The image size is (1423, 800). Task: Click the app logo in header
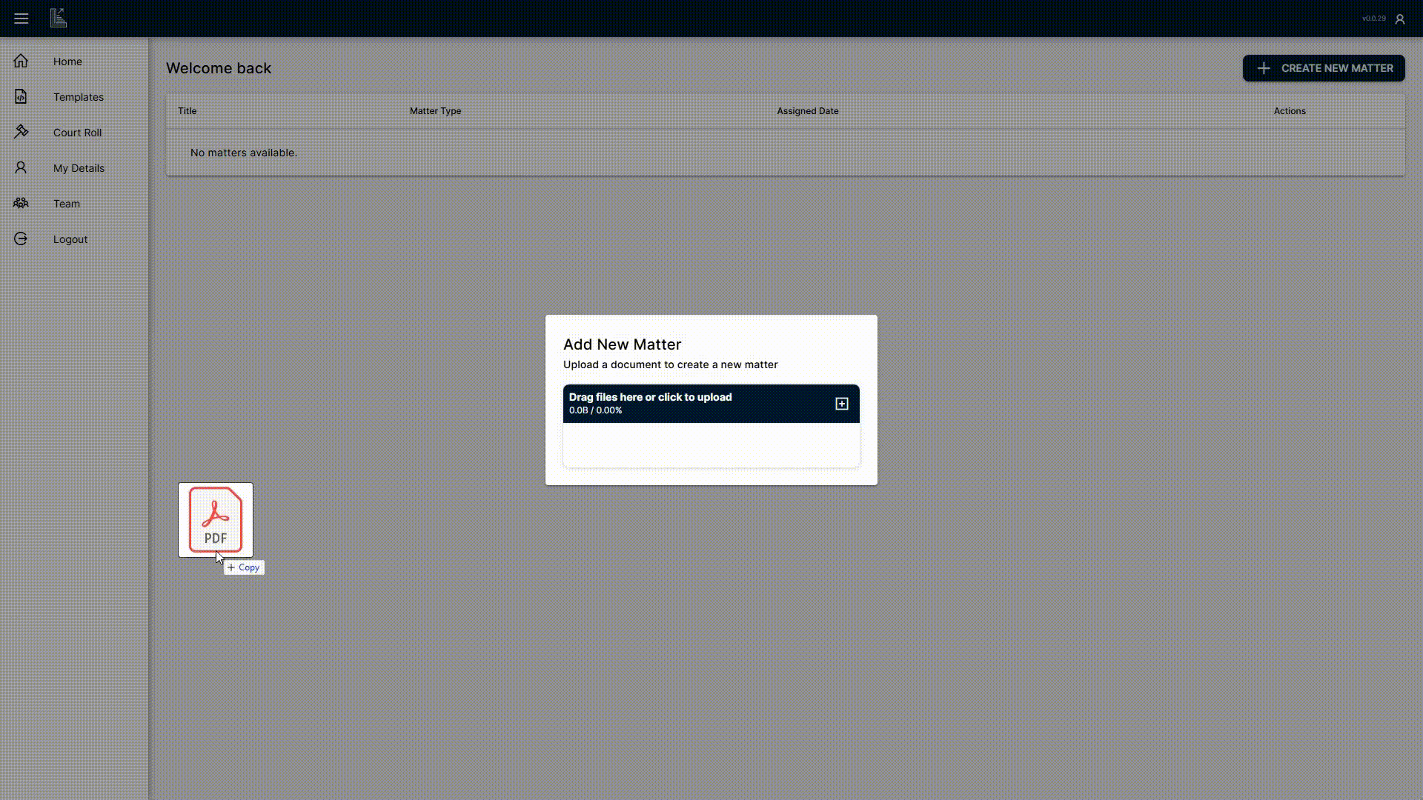point(59,19)
